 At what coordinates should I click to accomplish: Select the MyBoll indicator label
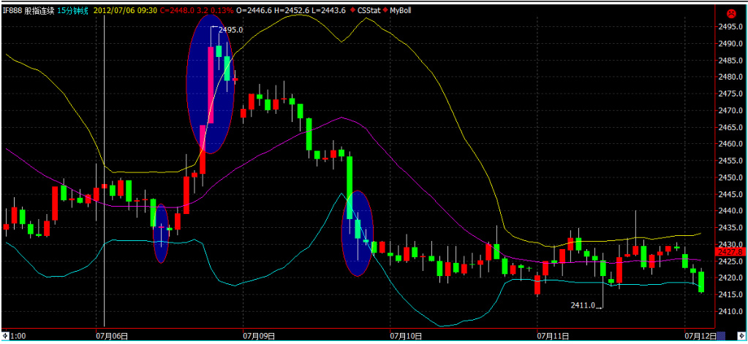[x=401, y=11]
